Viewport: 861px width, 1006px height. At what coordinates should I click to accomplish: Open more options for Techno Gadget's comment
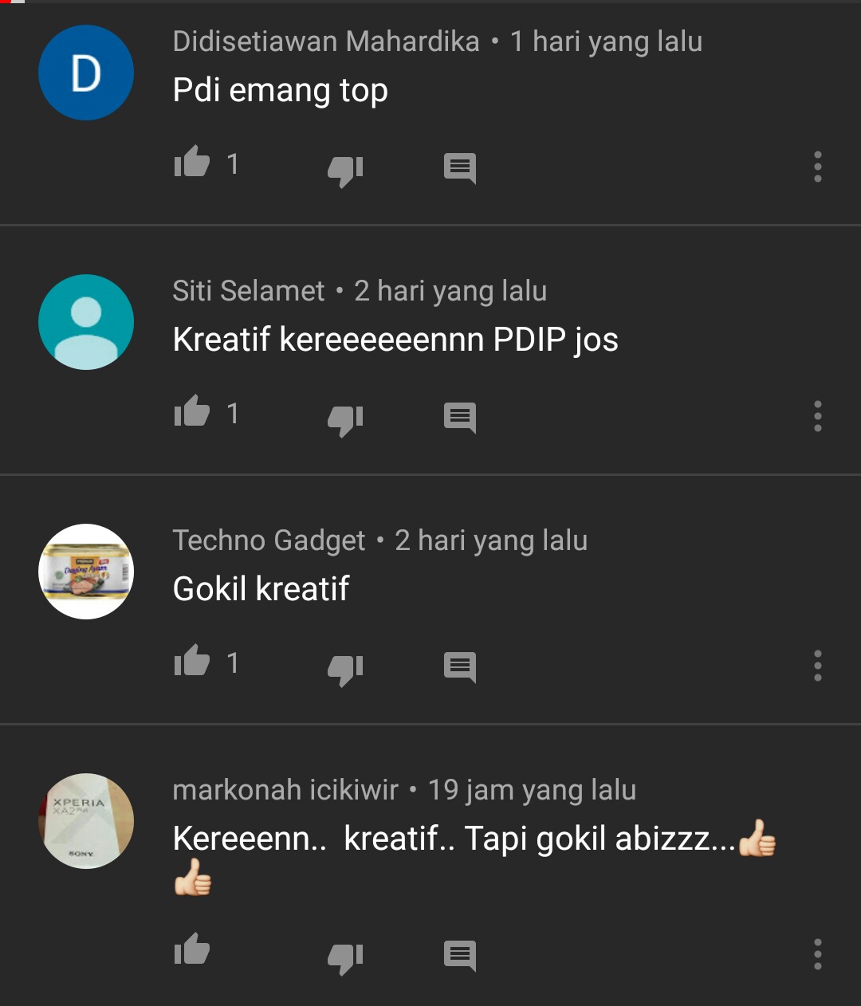pyautogui.click(x=817, y=666)
